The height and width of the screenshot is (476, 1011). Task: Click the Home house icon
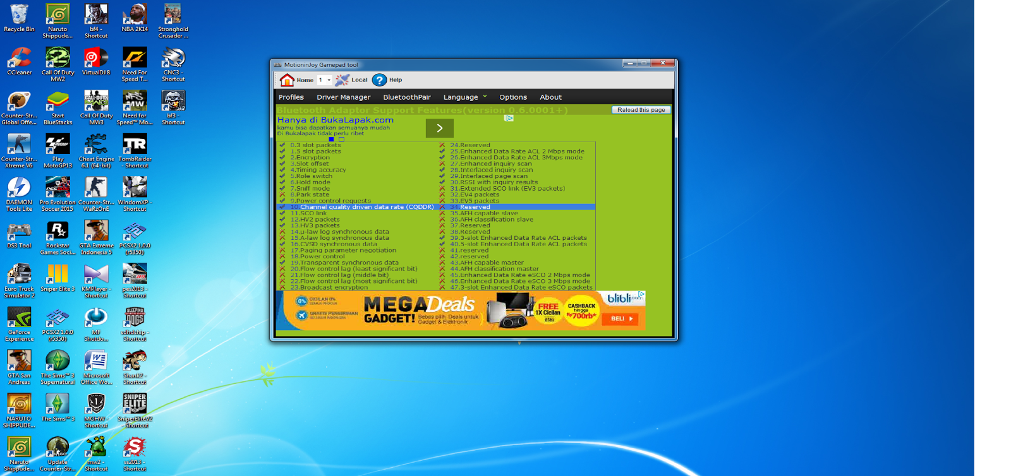(x=287, y=80)
